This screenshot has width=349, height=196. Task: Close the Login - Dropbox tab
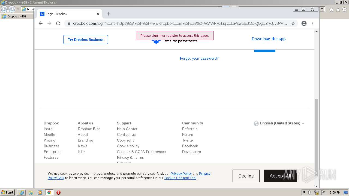click(x=98, y=14)
